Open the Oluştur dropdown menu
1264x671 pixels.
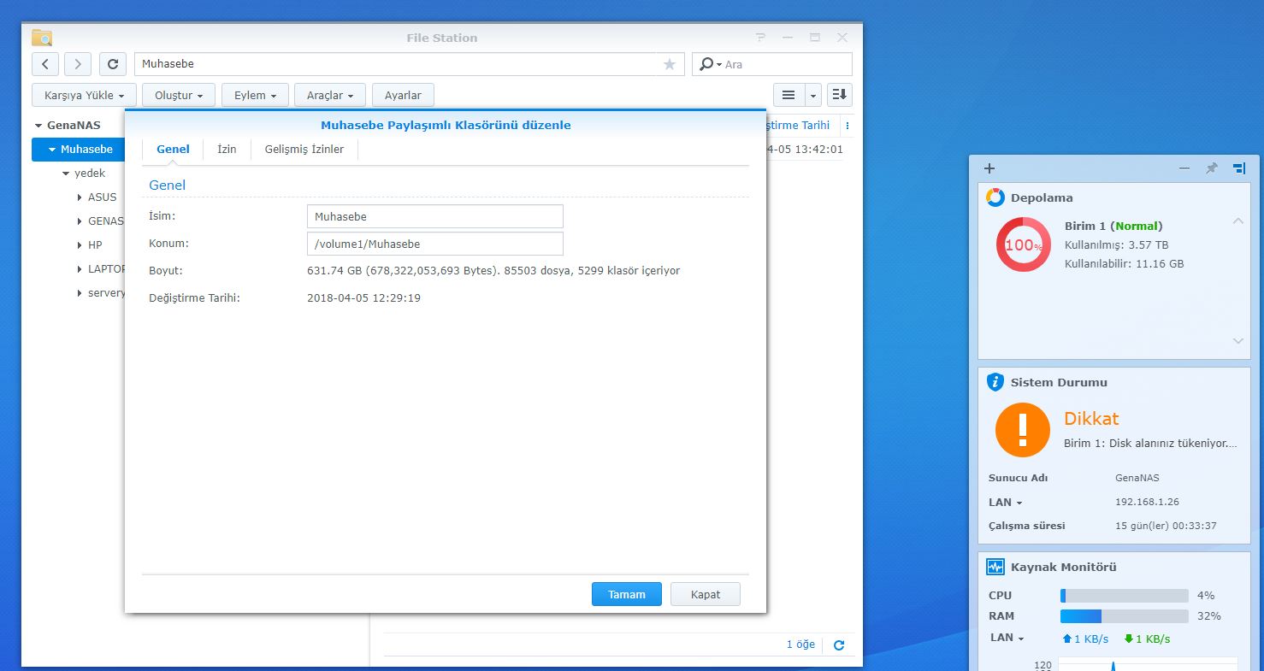[x=178, y=95]
